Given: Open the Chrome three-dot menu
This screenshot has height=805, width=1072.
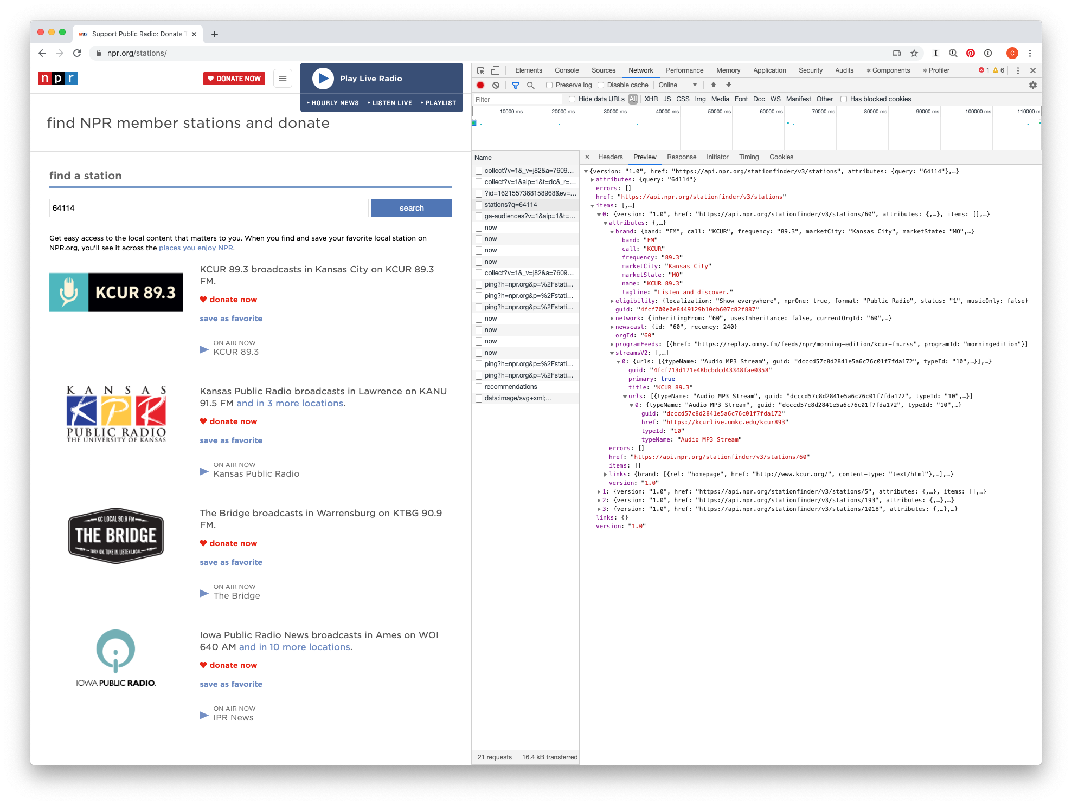Looking at the screenshot, I should (x=1030, y=53).
